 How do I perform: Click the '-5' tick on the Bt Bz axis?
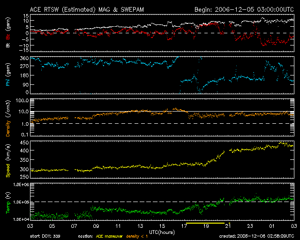(25, 39)
